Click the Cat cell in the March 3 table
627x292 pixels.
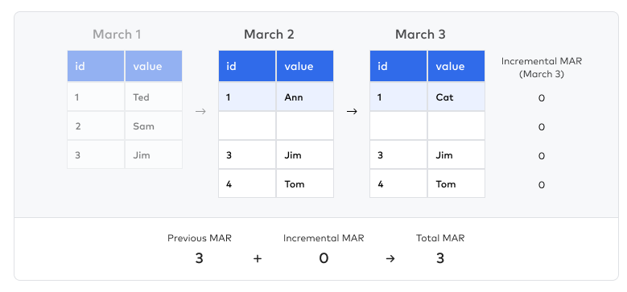[456, 97]
